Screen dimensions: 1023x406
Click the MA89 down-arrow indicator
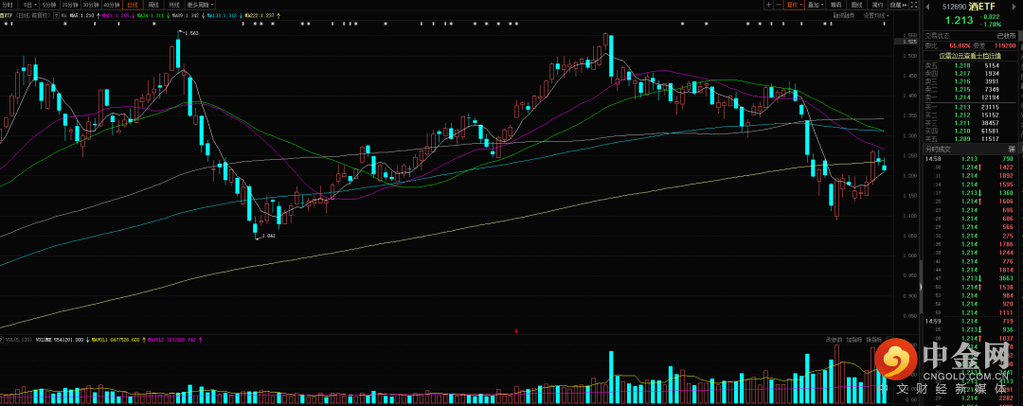203,16
